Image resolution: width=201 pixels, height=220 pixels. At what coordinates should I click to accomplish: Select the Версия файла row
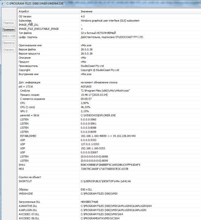coord(109,49)
